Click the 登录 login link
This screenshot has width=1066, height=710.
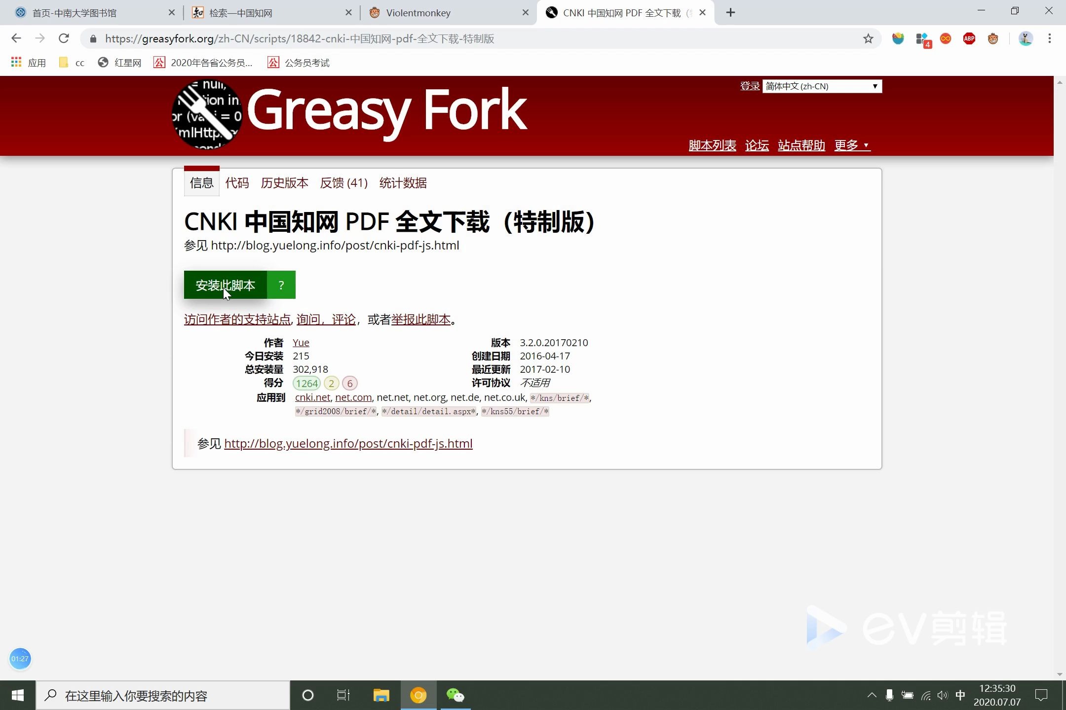point(750,86)
